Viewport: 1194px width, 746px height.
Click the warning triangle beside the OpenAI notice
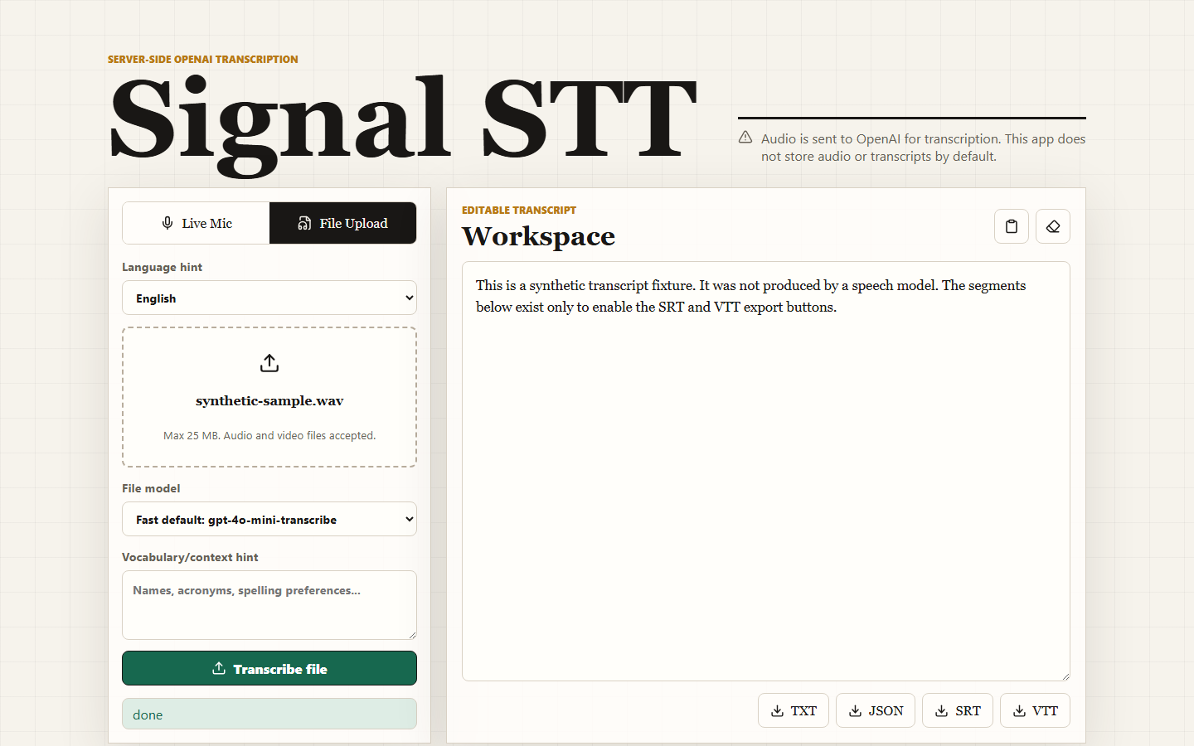(745, 138)
